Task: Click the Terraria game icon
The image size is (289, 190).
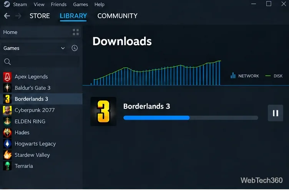Action: [x=7, y=166]
